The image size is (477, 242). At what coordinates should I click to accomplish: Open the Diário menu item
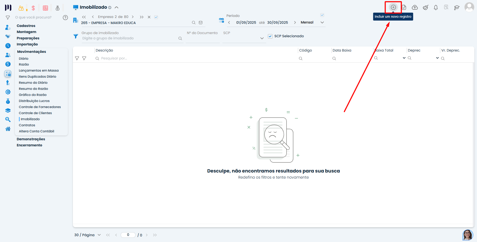24,59
